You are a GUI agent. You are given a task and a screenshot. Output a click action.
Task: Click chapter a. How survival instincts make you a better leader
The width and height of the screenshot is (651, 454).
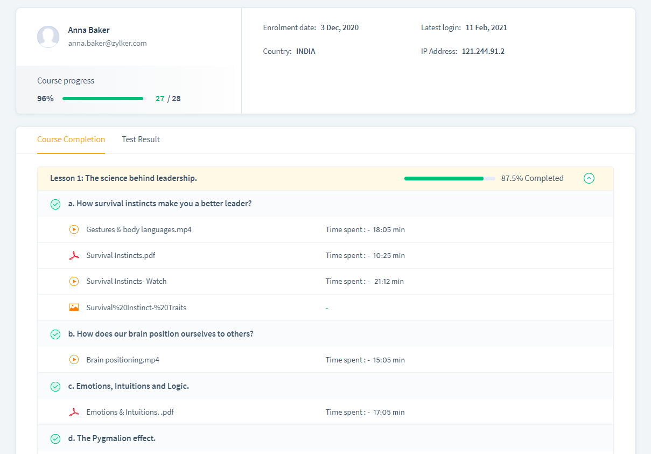160,204
